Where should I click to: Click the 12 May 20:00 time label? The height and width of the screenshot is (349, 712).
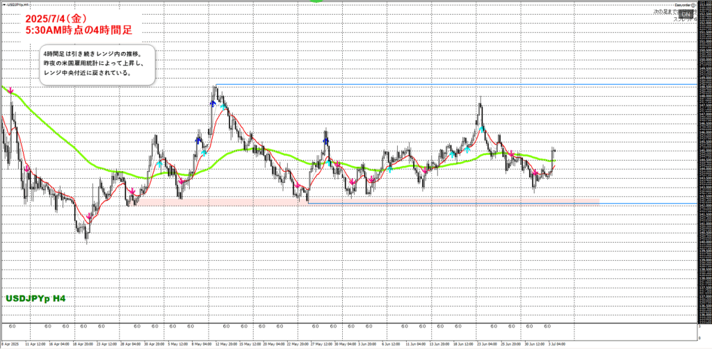coord(226,344)
